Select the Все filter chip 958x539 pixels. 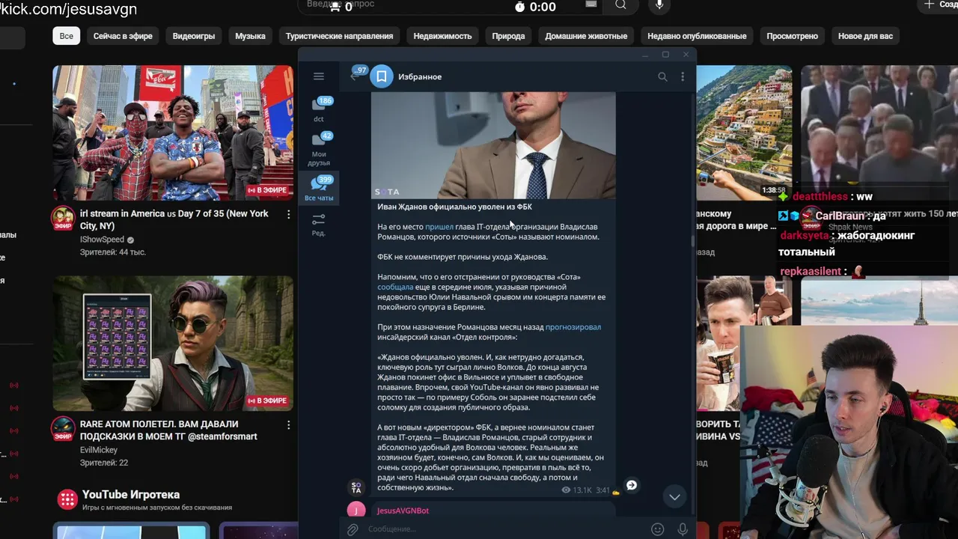[67, 36]
